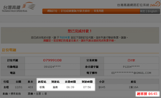Open the 常見問題 menu item
The width and height of the screenshot is (161, 98).
pyautogui.click(x=99, y=11)
